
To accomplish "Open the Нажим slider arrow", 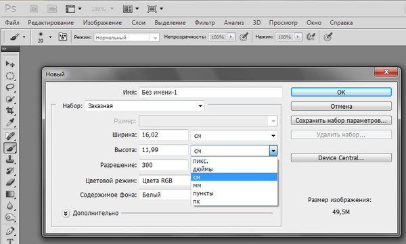I will coord(298,37).
